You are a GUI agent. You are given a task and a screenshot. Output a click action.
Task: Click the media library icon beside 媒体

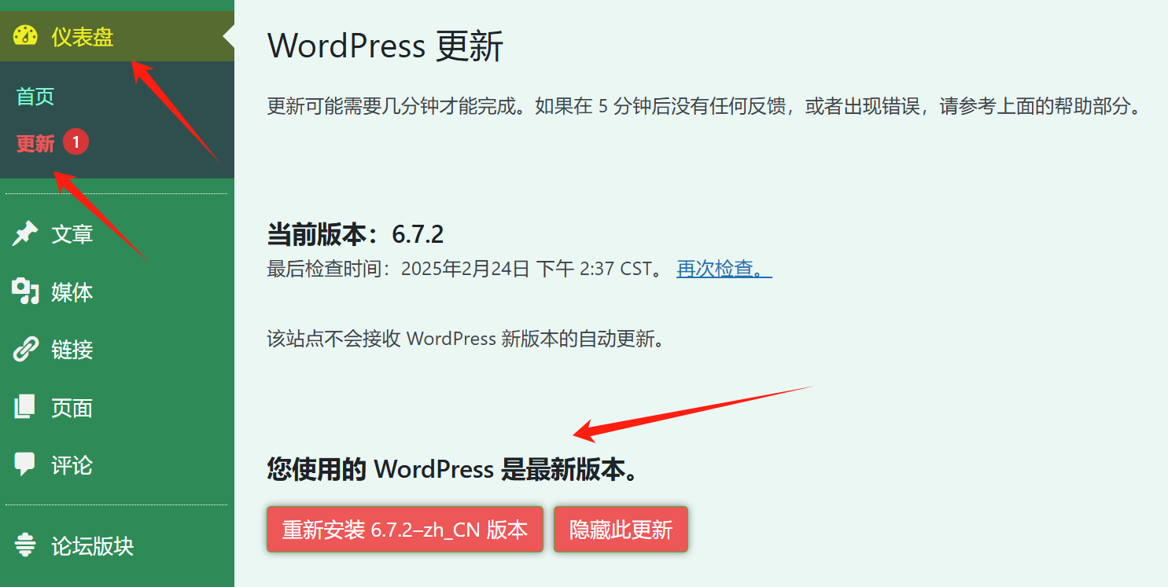click(x=24, y=291)
